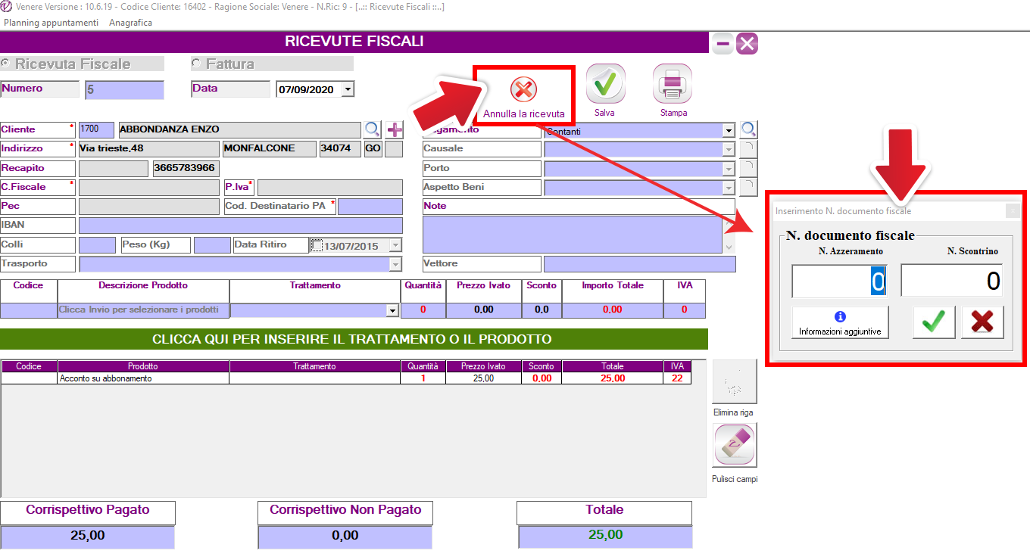The width and height of the screenshot is (1030, 560).
Task: Open Anagrafica menu
Action: point(130,23)
